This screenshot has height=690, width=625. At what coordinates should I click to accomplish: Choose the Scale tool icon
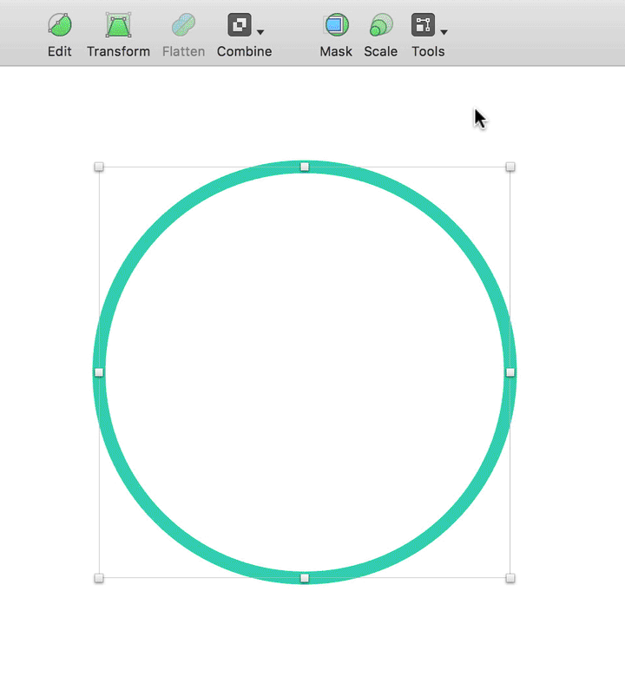coord(381,24)
